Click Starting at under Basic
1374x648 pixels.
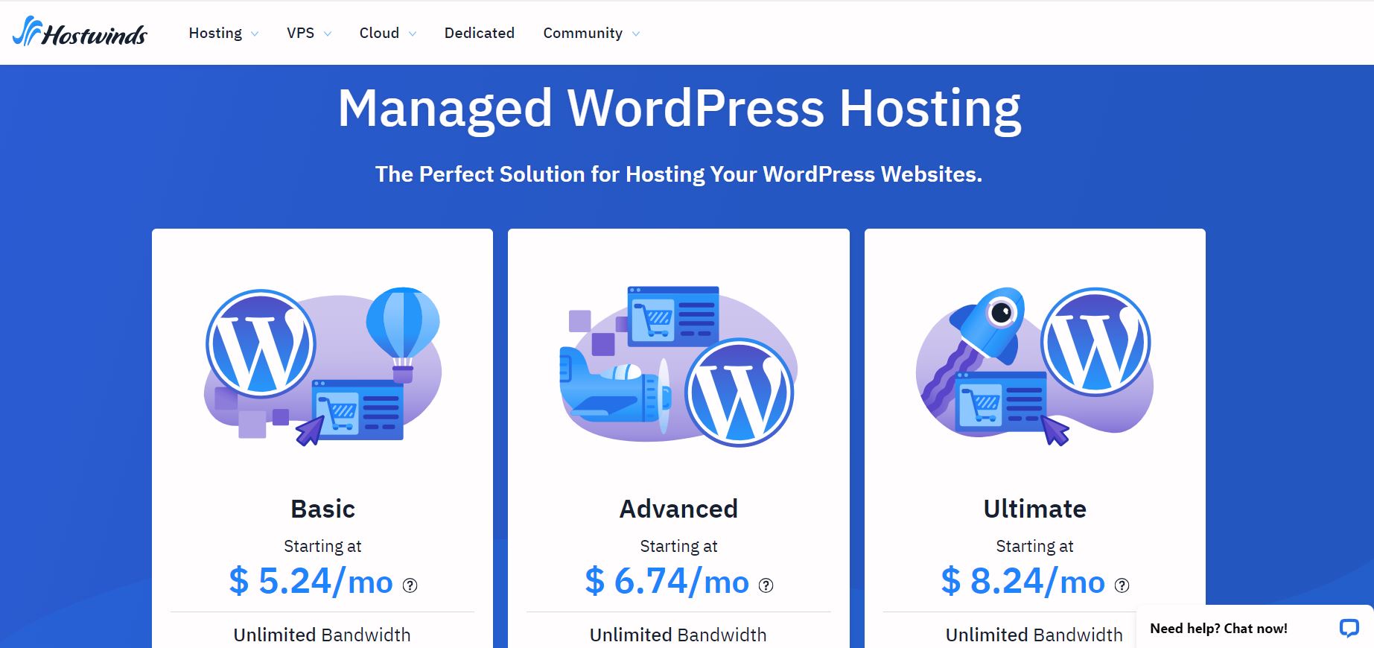tap(322, 546)
